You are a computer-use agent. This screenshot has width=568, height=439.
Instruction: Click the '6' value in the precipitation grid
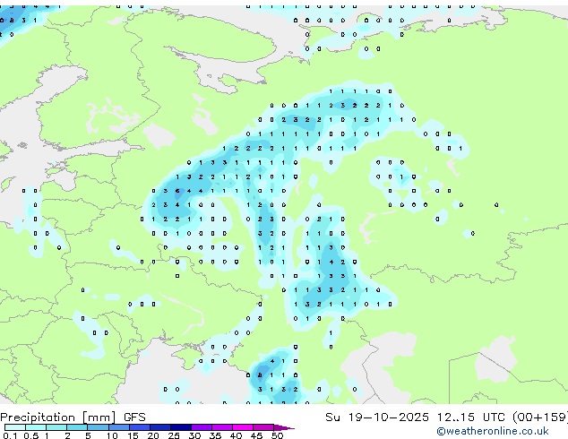[x=177, y=191]
